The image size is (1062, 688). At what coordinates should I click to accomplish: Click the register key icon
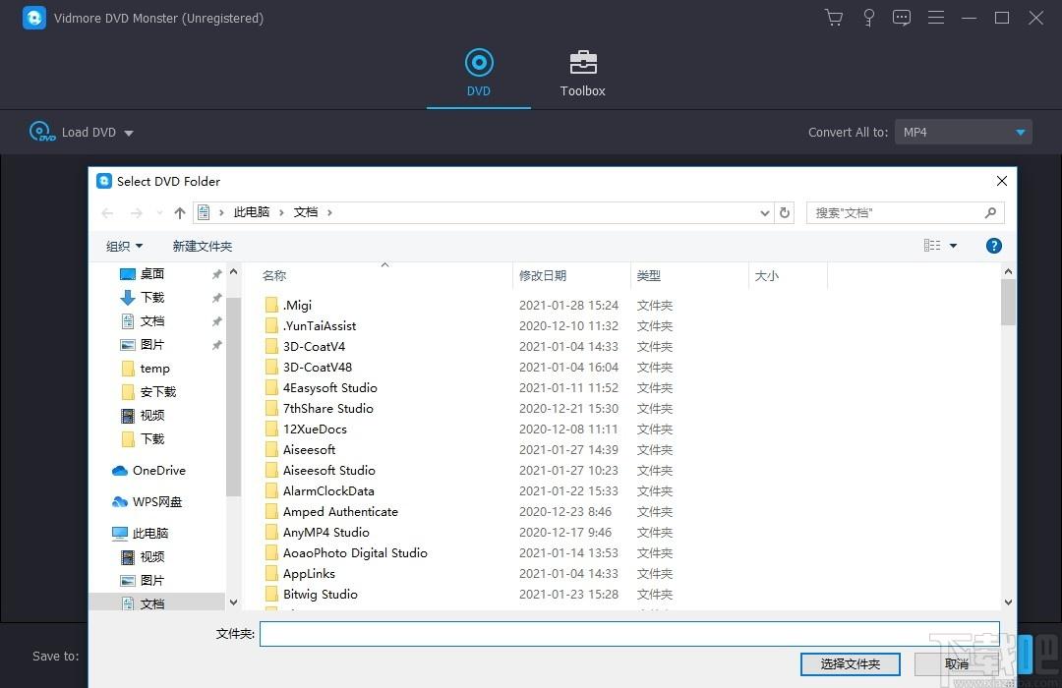tap(868, 18)
